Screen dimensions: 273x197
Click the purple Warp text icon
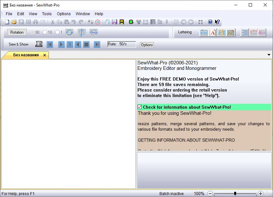point(262,33)
